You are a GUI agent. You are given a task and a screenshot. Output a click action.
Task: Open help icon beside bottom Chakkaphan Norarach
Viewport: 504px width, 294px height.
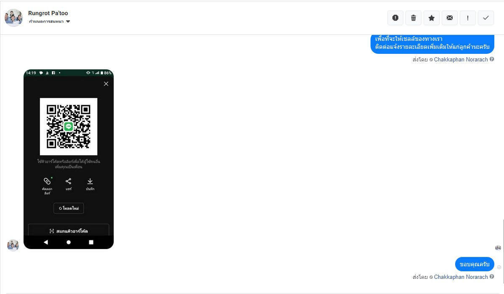492,276
